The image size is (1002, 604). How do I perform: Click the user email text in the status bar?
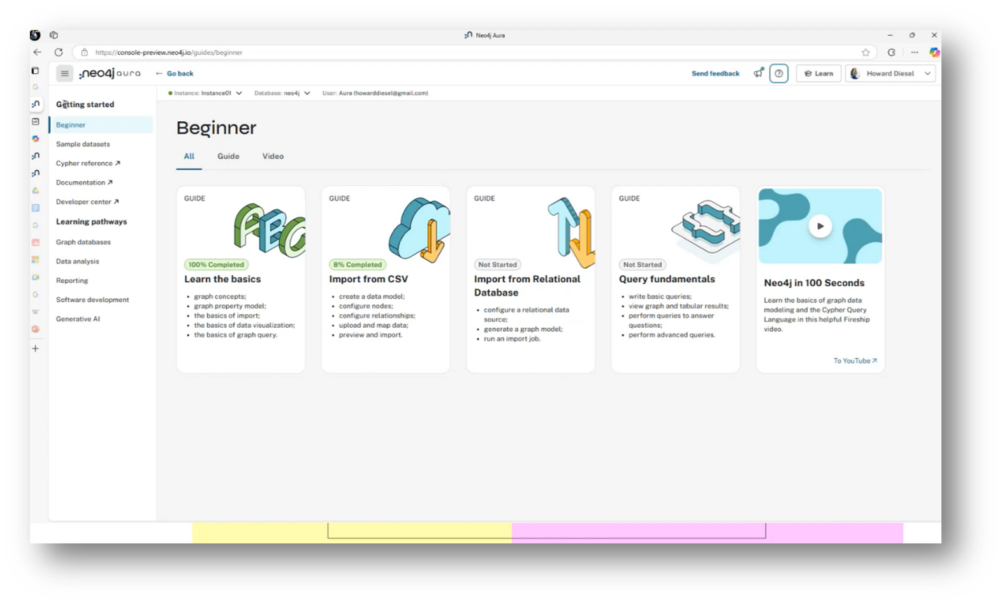(375, 93)
